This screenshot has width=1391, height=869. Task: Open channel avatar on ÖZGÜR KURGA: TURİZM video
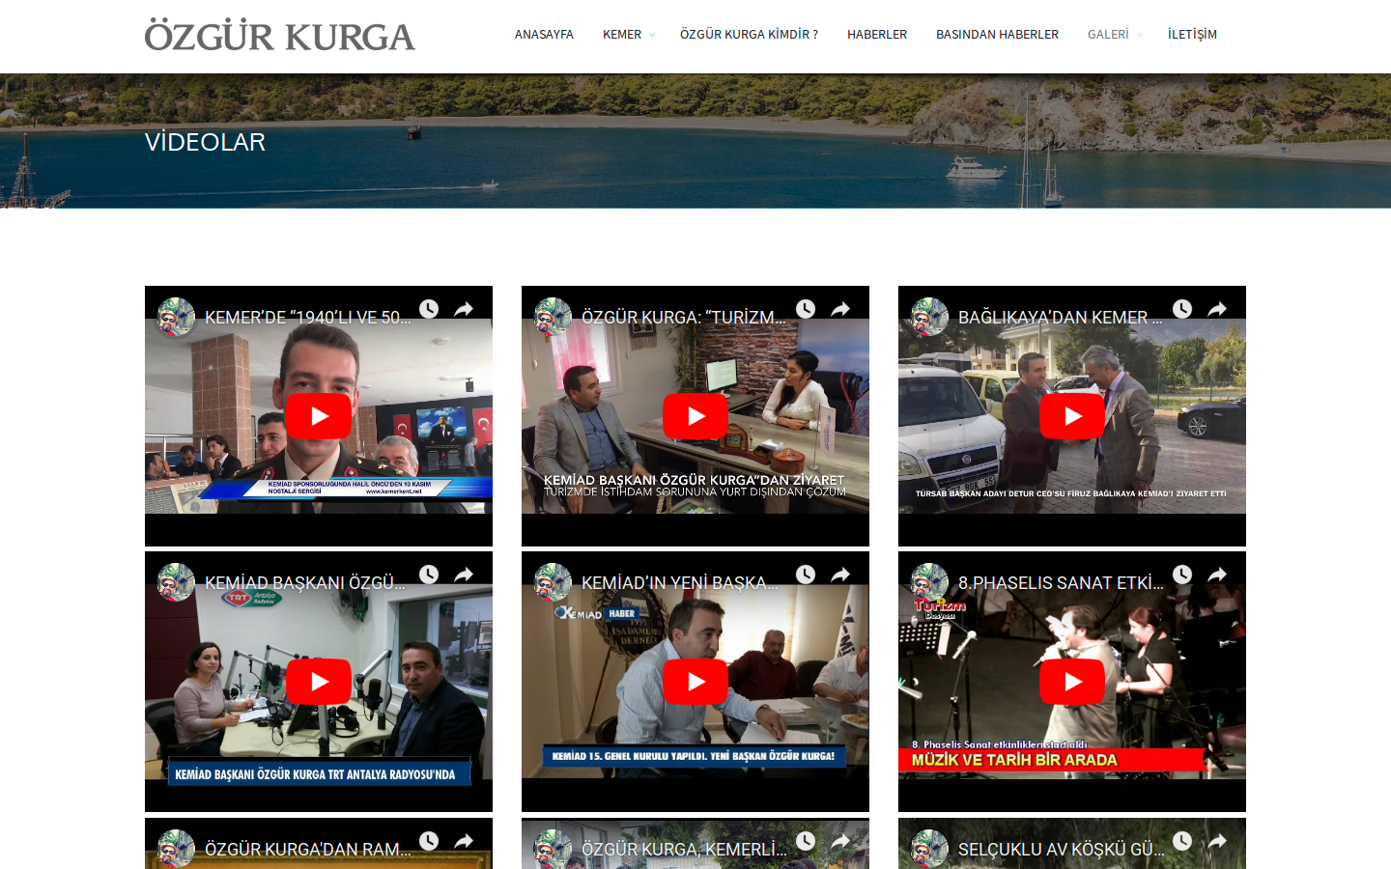click(x=553, y=317)
